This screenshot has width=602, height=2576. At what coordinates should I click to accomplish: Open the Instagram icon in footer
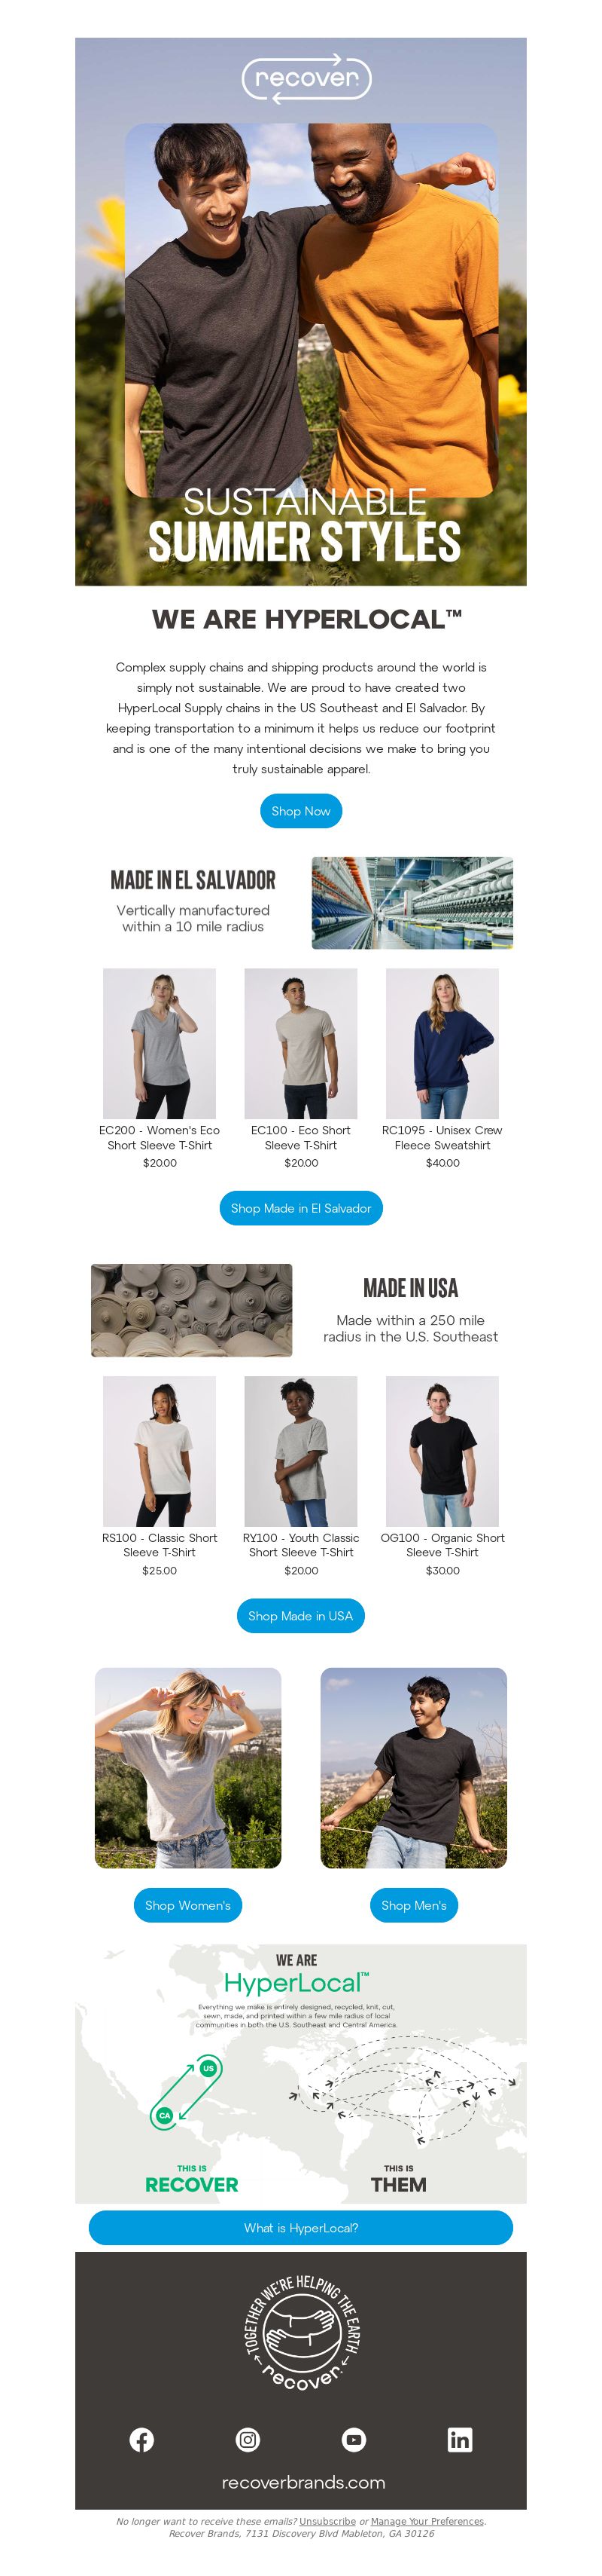pyautogui.click(x=248, y=2440)
